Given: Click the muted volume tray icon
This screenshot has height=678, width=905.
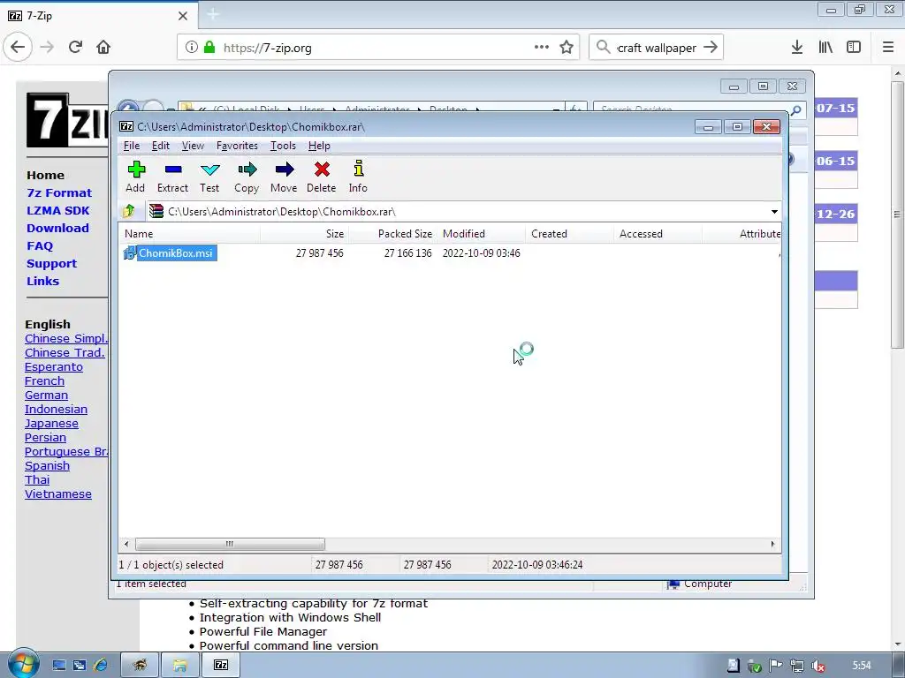Looking at the screenshot, I should click(x=818, y=666).
